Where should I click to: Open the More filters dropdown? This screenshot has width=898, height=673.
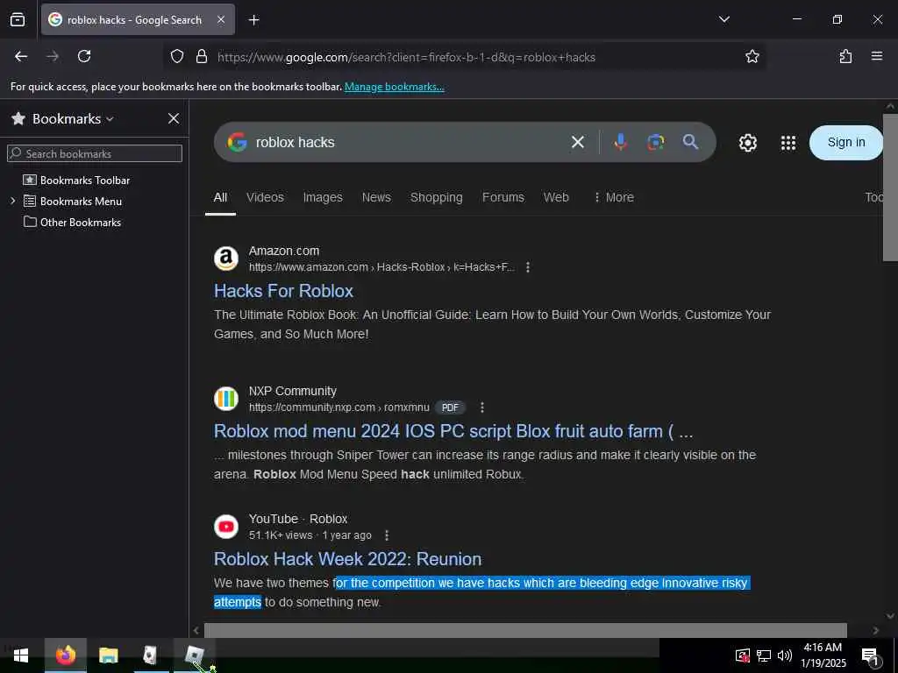click(614, 197)
